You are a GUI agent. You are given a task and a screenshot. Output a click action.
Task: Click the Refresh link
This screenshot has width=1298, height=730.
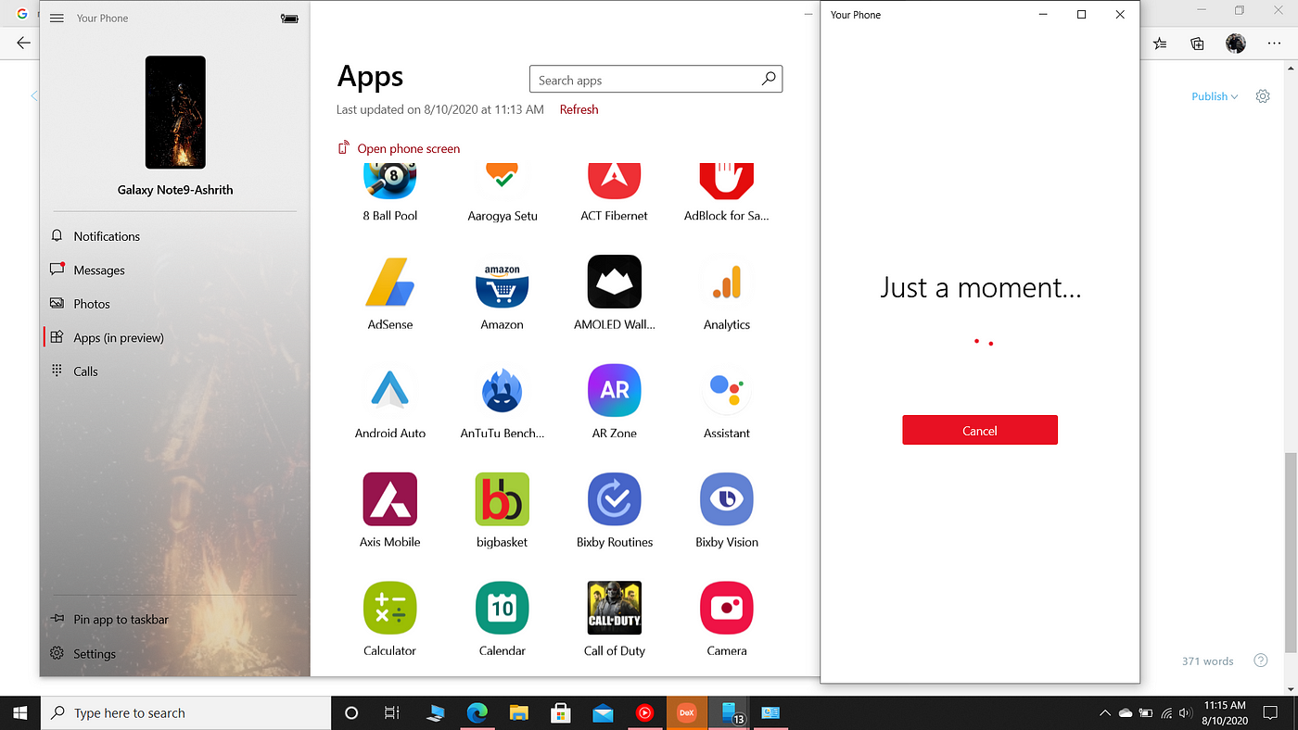point(579,109)
